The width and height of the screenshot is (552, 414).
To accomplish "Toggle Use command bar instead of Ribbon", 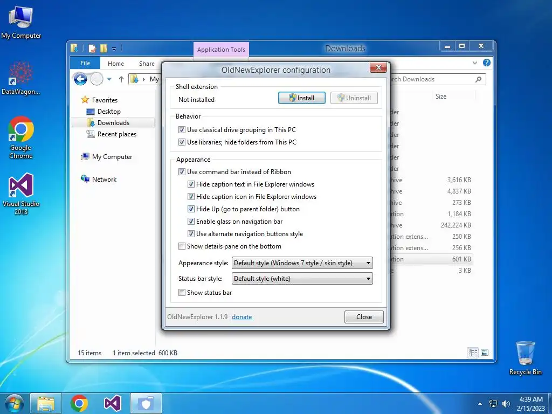I will (182, 172).
